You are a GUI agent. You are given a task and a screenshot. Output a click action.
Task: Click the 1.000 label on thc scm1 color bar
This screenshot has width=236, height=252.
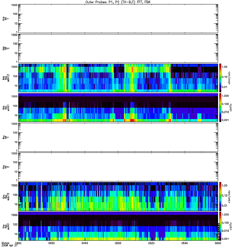click(225, 215)
